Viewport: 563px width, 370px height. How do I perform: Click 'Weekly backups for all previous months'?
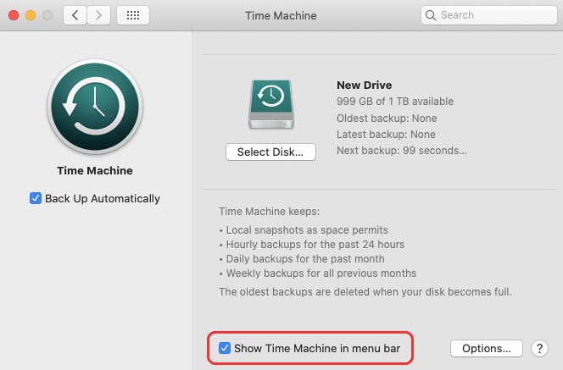coord(318,273)
